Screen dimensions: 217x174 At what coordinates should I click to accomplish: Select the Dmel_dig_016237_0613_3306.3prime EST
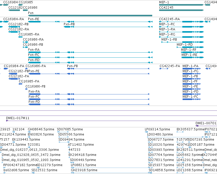pyautogui.click(x=1, y=152)
